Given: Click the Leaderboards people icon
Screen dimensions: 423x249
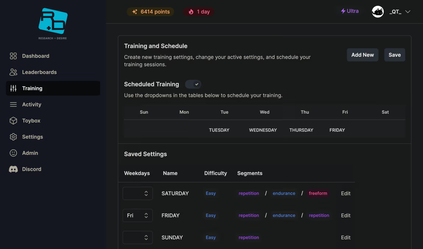Looking at the screenshot, I should pyautogui.click(x=13, y=72).
